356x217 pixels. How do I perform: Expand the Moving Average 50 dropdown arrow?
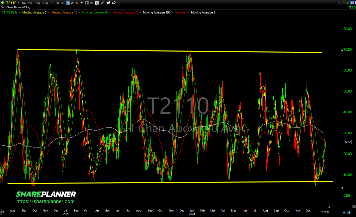(140, 12)
